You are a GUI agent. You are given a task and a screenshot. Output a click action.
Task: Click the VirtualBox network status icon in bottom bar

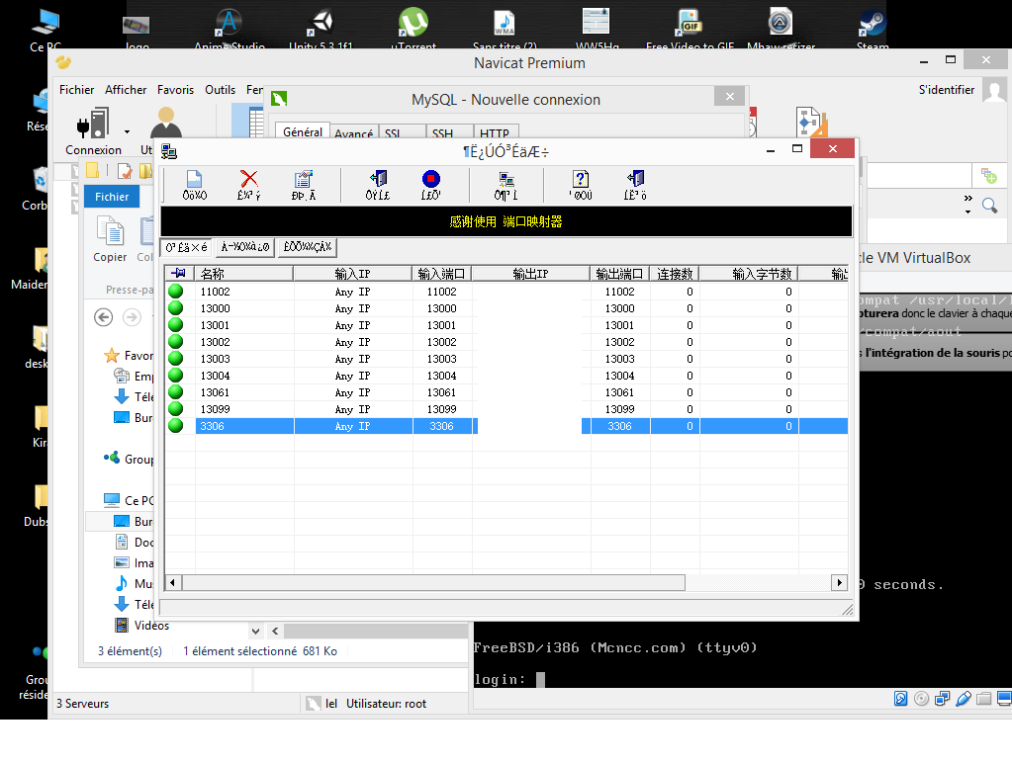click(943, 698)
